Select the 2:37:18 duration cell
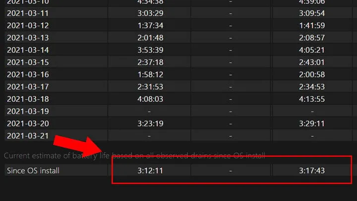 click(x=150, y=63)
